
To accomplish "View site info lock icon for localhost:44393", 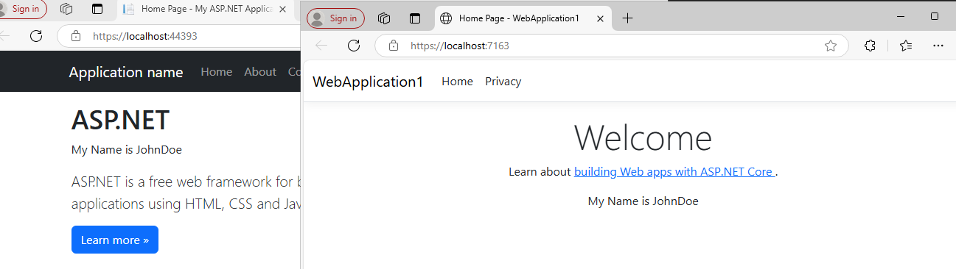I will tap(75, 35).
